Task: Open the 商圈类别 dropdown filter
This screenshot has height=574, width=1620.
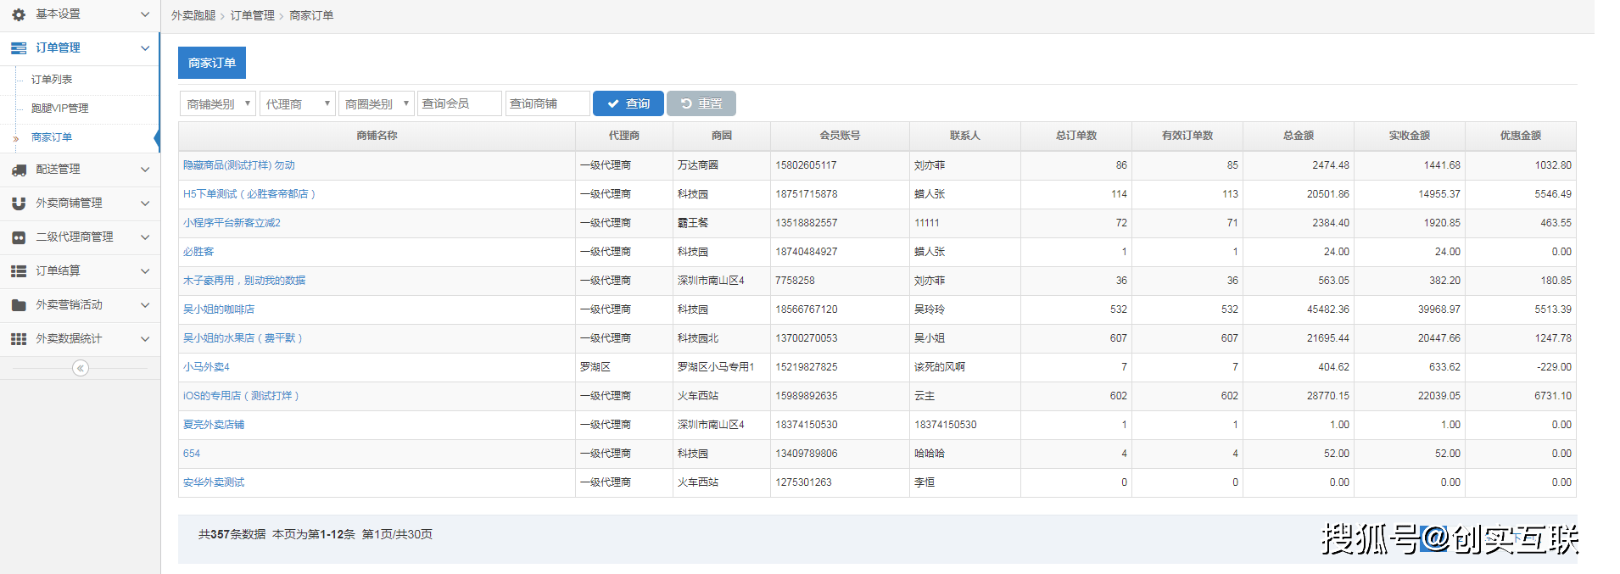Action: [x=377, y=103]
